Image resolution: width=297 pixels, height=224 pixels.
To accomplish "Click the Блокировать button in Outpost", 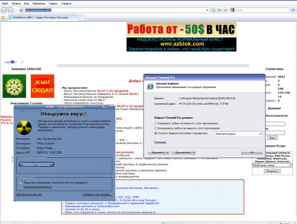I will pos(182,152).
